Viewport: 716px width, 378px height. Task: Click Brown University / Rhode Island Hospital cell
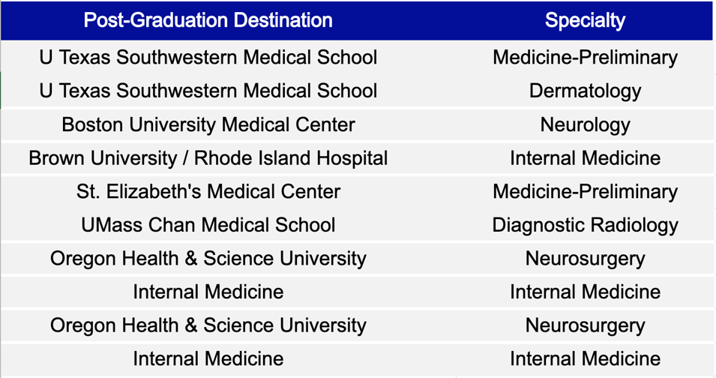point(208,158)
